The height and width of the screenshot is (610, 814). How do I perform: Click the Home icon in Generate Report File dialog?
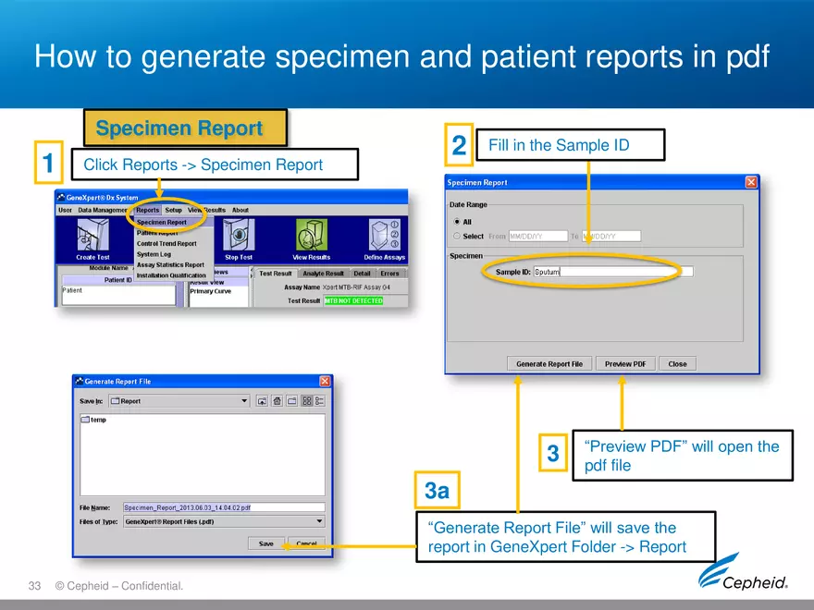tap(277, 400)
